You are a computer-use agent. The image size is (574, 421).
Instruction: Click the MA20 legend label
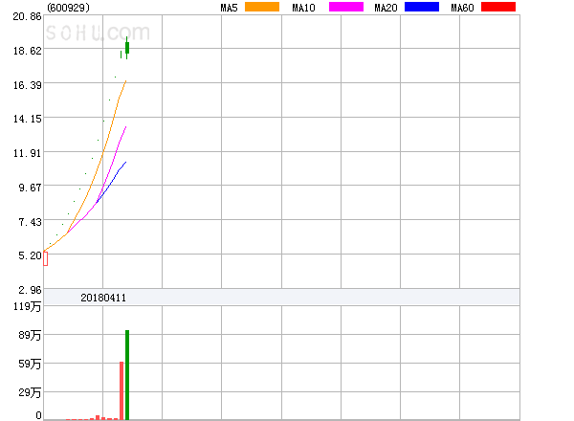pyautogui.click(x=386, y=8)
